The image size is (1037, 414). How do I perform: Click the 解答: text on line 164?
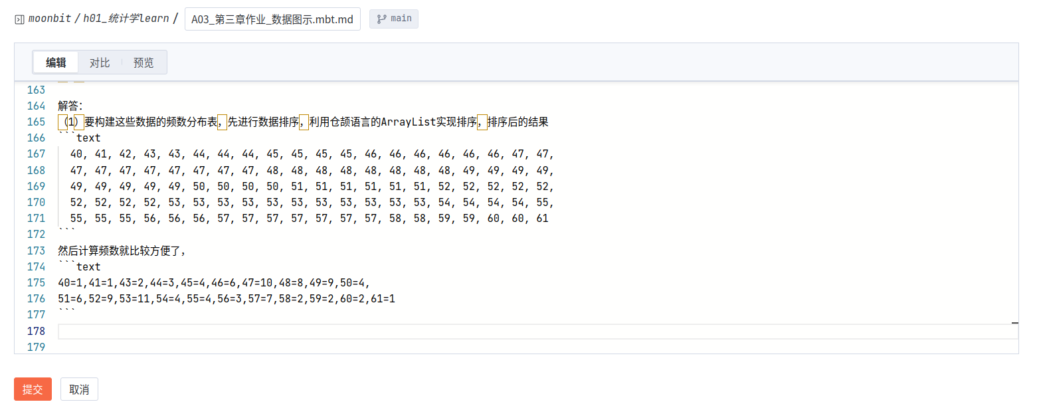(70, 106)
